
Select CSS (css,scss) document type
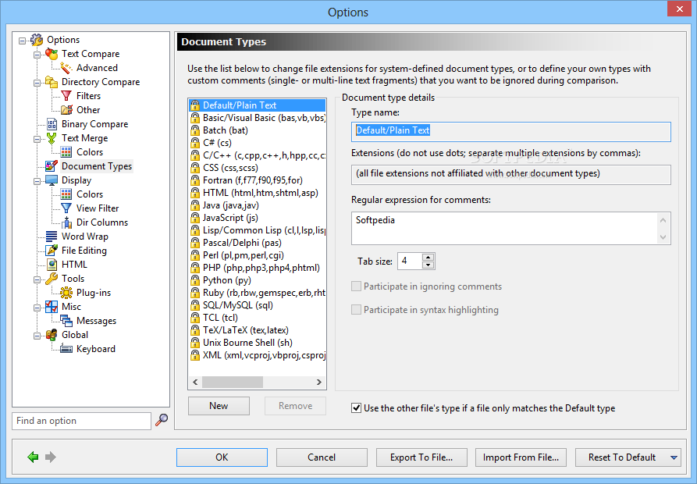tap(257, 168)
